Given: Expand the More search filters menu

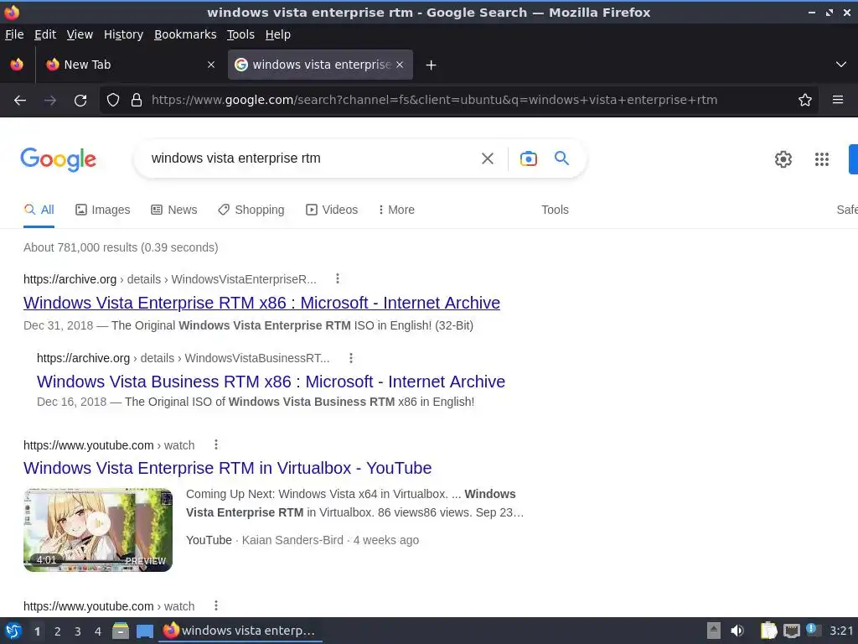Looking at the screenshot, I should (396, 210).
